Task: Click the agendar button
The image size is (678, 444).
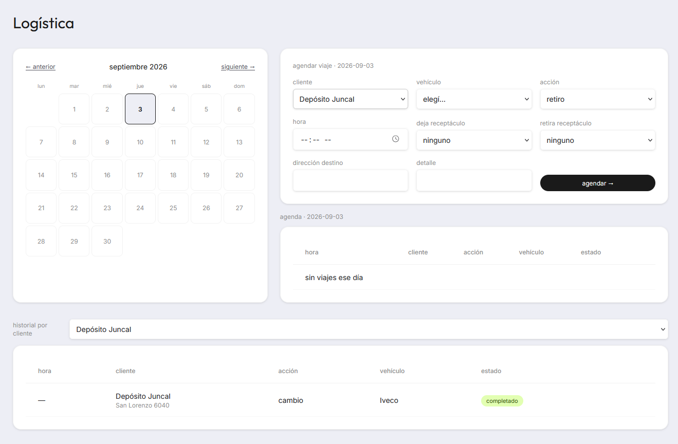Action: pyautogui.click(x=597, y=183)
